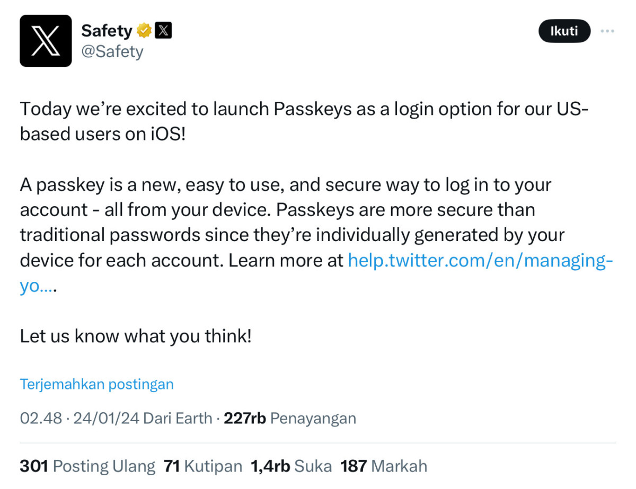Screen dimensions: 636x489
Task: Open the 71 Kutipan list
Action: click(x=202, y=466)
